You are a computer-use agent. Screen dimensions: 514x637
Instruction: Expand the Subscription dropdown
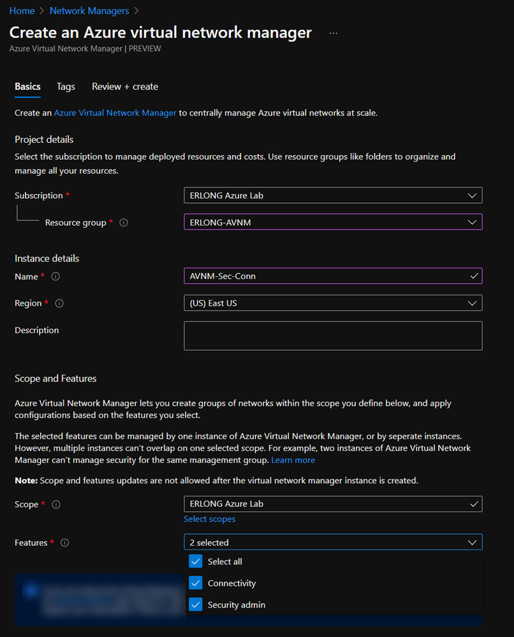(x=333, y=195)
